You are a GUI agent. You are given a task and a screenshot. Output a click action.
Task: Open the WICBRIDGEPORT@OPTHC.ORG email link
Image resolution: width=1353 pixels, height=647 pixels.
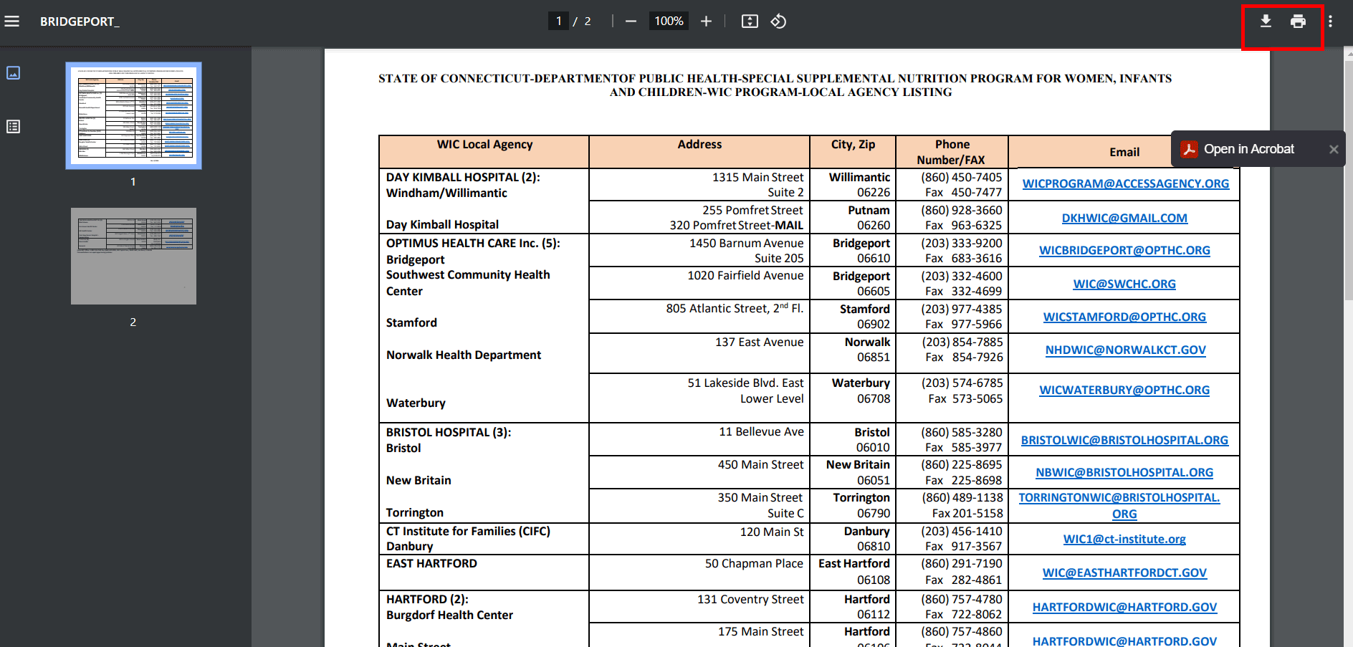click(1124, 251)
